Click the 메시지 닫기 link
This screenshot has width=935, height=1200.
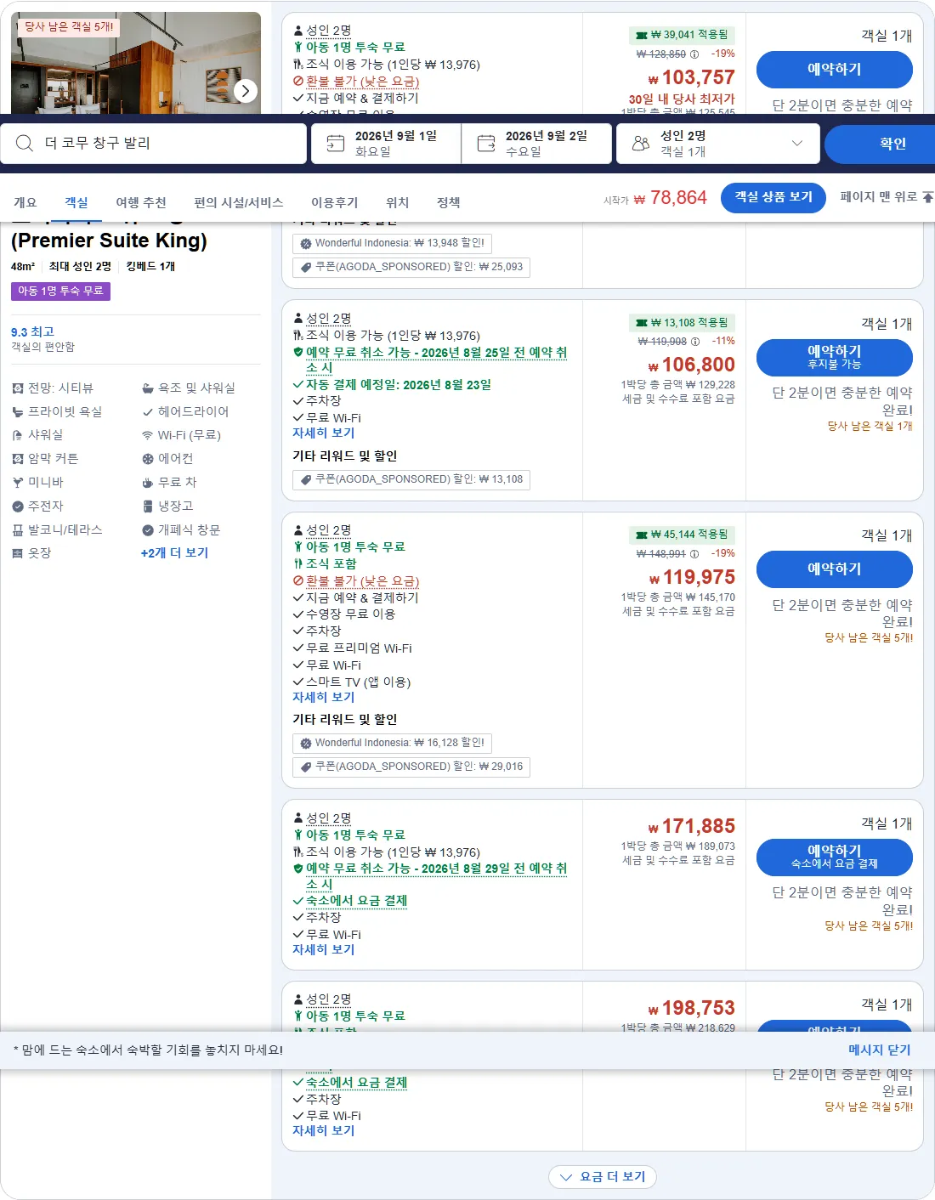click(879, 1050)
